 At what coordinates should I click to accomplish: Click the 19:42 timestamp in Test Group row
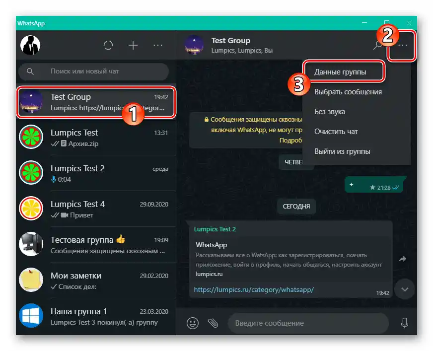[x=161, y=97]
